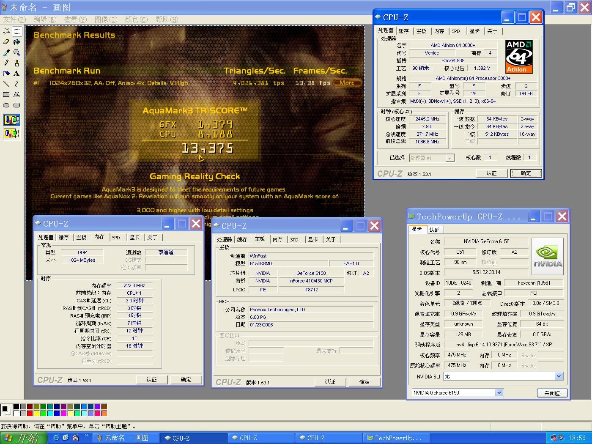592x444 pixels.
Task: Click 确定 in the top-right CPU-Z window
Action: coord(526,173)
